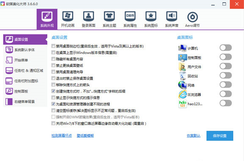
Task: Click the 控制面板 icon in desktop icons list
Action: pyautogui.click(x=182, y=57)
